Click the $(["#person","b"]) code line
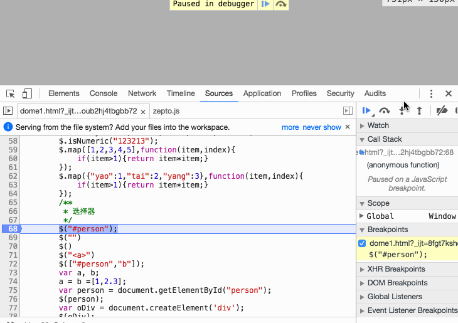 [x=102, y=264]
